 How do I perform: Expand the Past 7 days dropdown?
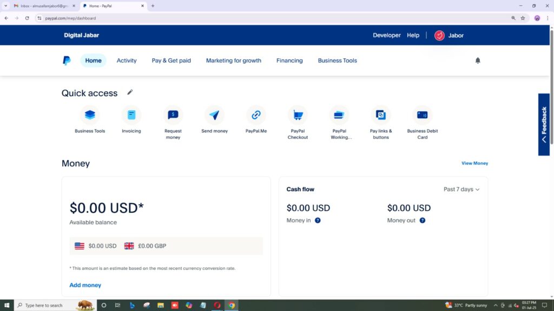tap(461, 190)
